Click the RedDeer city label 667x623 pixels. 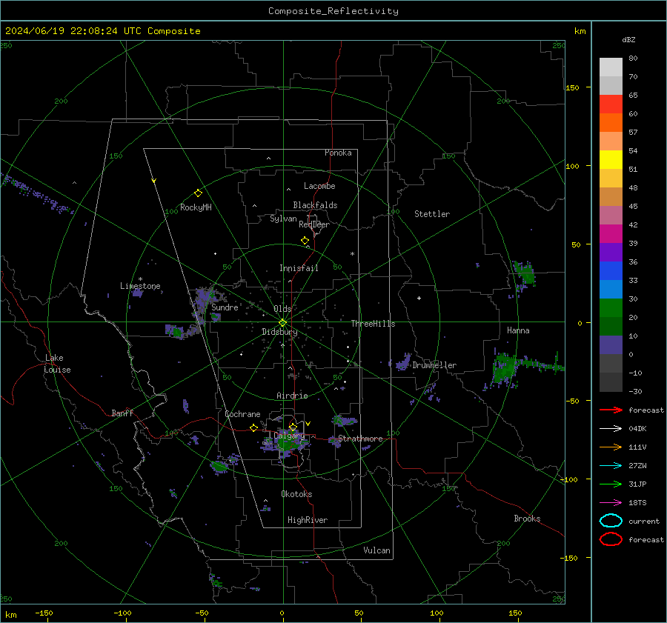[314, 224]
